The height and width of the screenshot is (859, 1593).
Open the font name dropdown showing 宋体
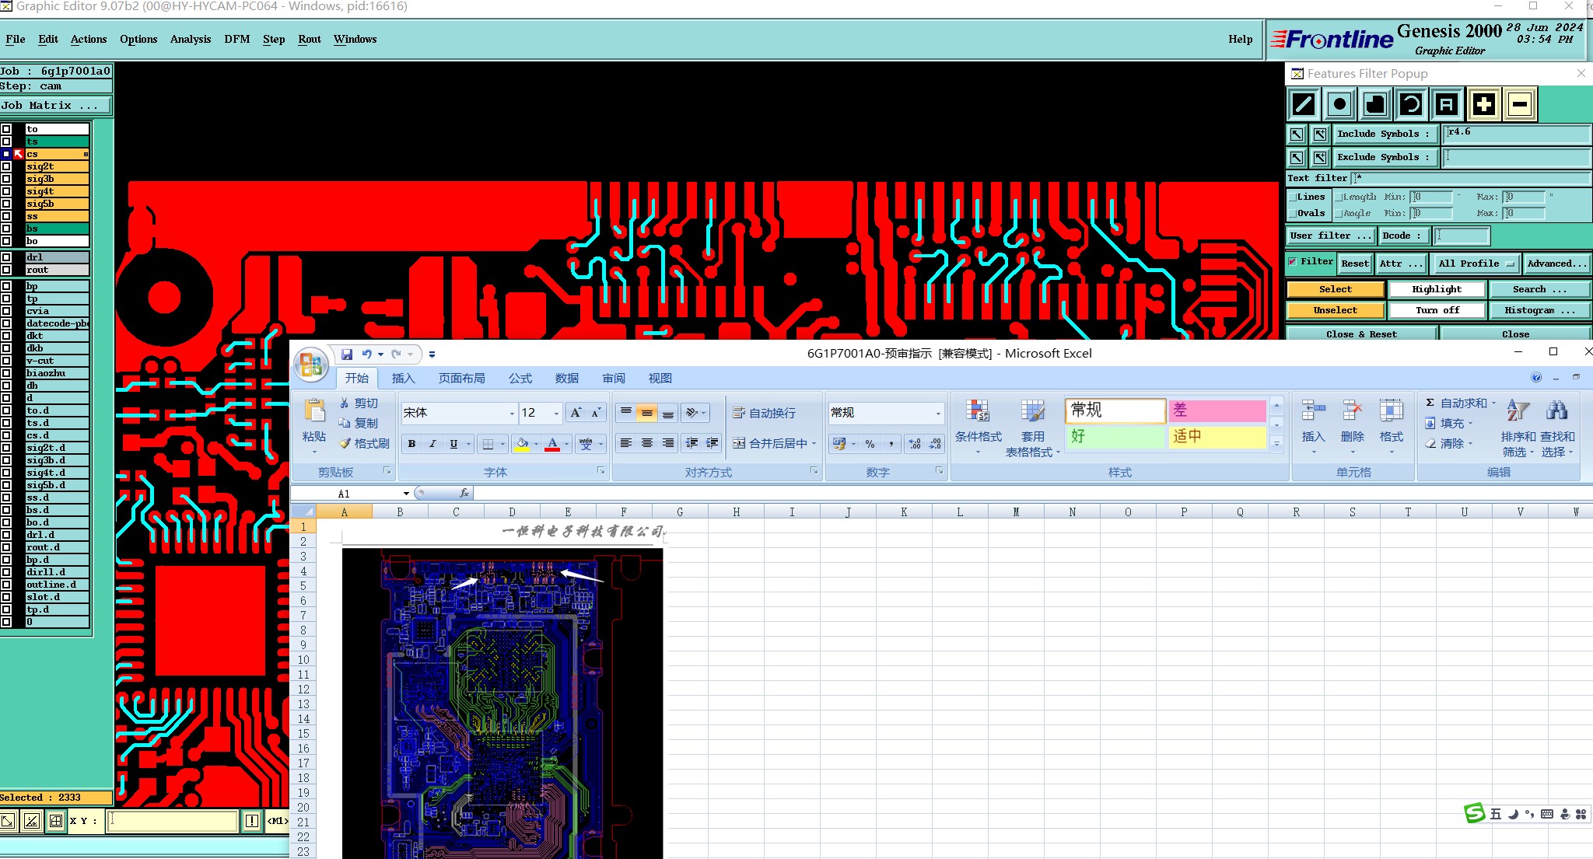(512, 413)
